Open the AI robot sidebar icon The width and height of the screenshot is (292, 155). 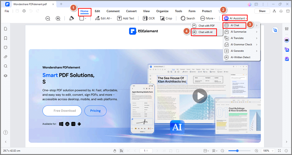coord(287,40)
